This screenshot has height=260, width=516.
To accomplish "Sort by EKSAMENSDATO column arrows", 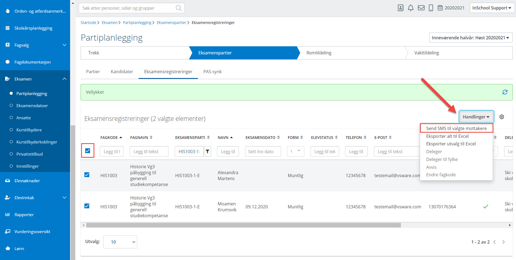I will click(x=278, y=137).
